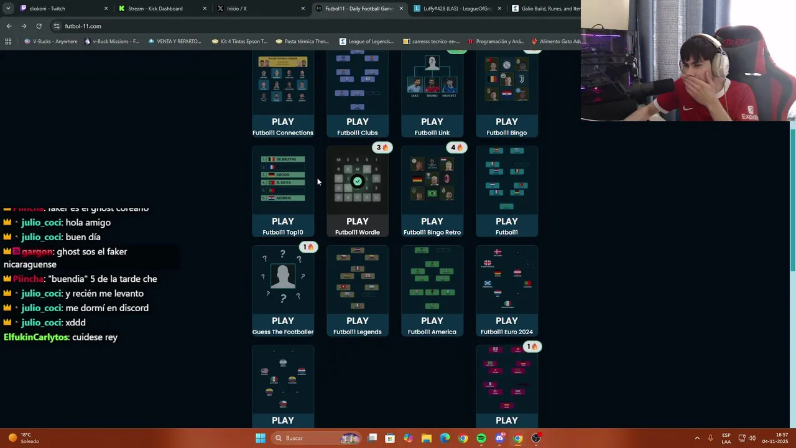
Task: Open the League of Legends bookmark
Action: point(366,42)
